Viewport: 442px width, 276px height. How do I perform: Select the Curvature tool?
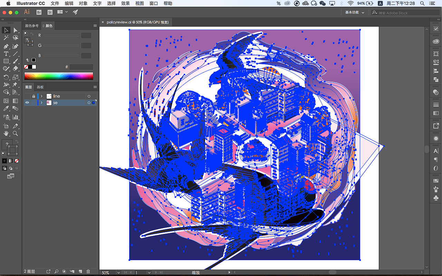(x=16, y=46)
